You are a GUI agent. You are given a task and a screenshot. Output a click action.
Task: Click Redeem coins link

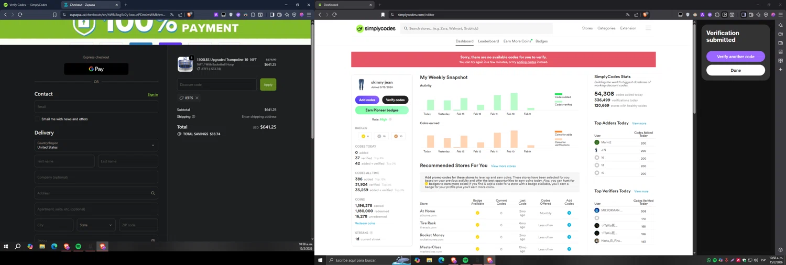365,223
